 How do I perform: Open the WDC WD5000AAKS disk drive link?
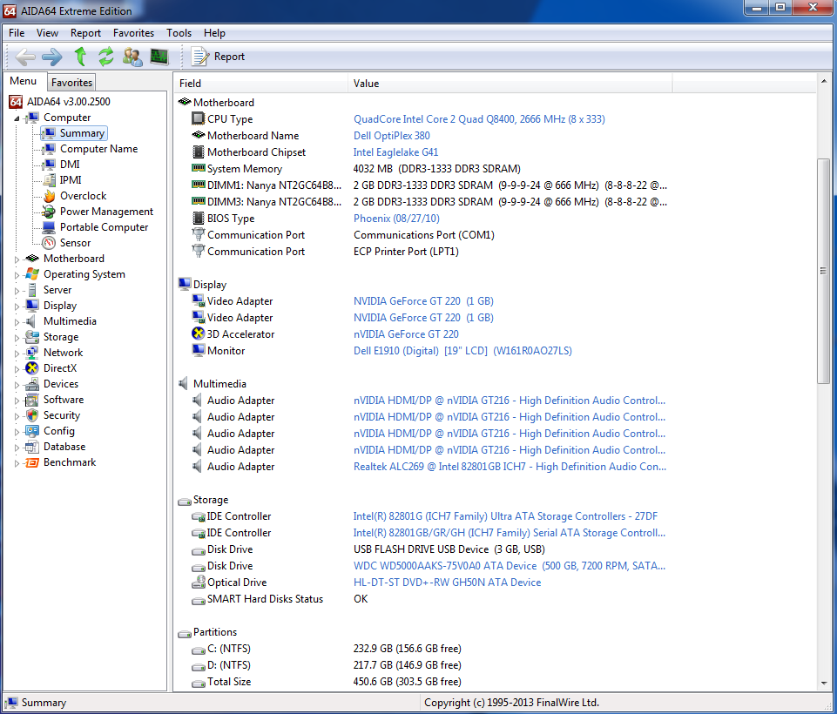[510, 566]
